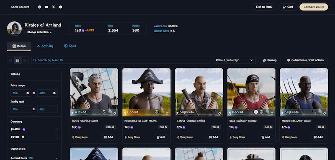Switch to the Activity tab
The width and height of the screenshot is (335, 160).
[x=45, y=46]
